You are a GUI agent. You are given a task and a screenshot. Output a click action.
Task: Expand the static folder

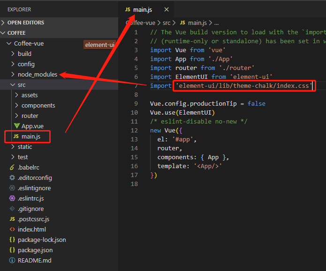(25, 147)
